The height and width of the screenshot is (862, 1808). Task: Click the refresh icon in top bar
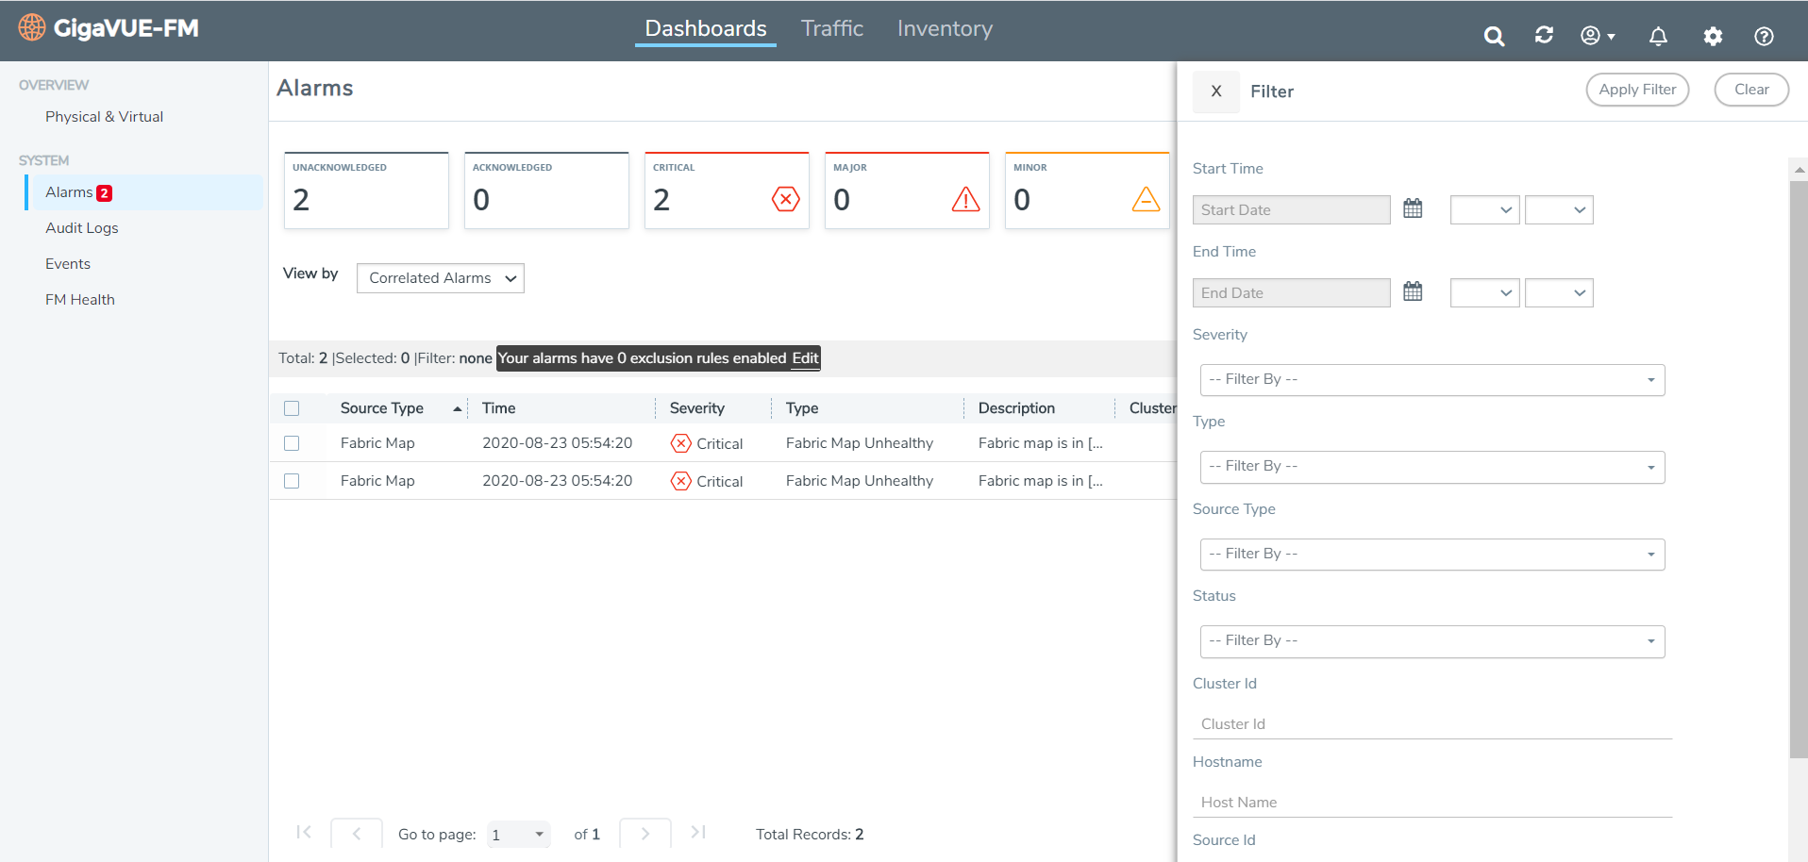1544,35
